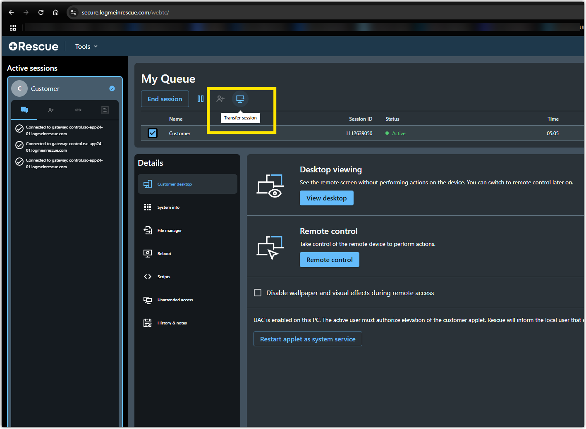Click the hold session pause icon

pyautogui.click(x=201, y=99)
